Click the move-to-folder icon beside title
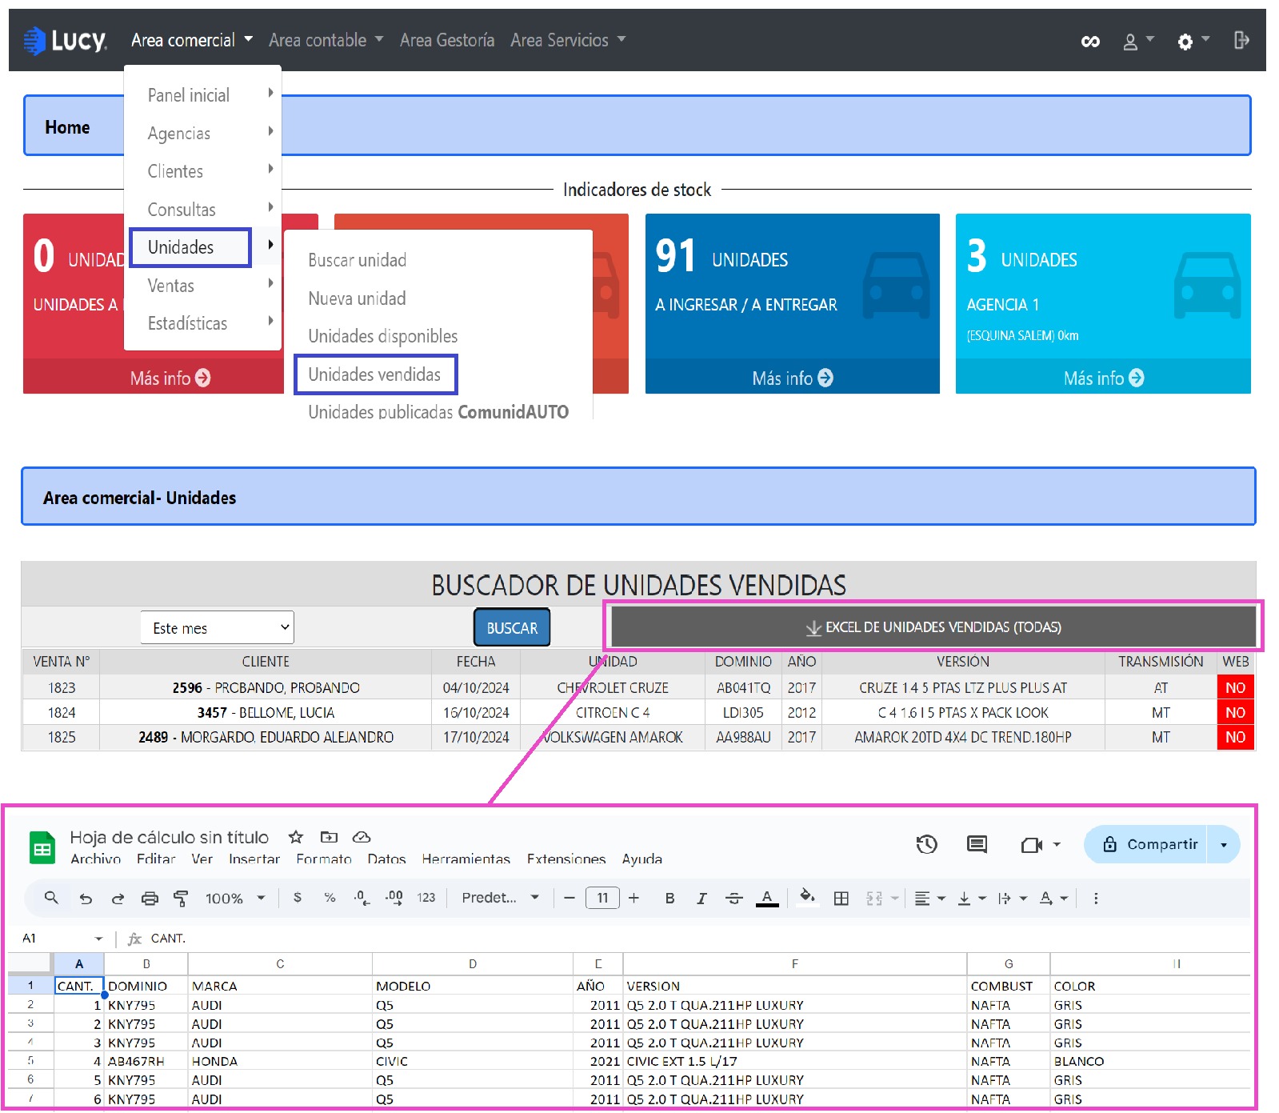The height and width of the screenshot is (1113, 1279). [x=329, y=837]
